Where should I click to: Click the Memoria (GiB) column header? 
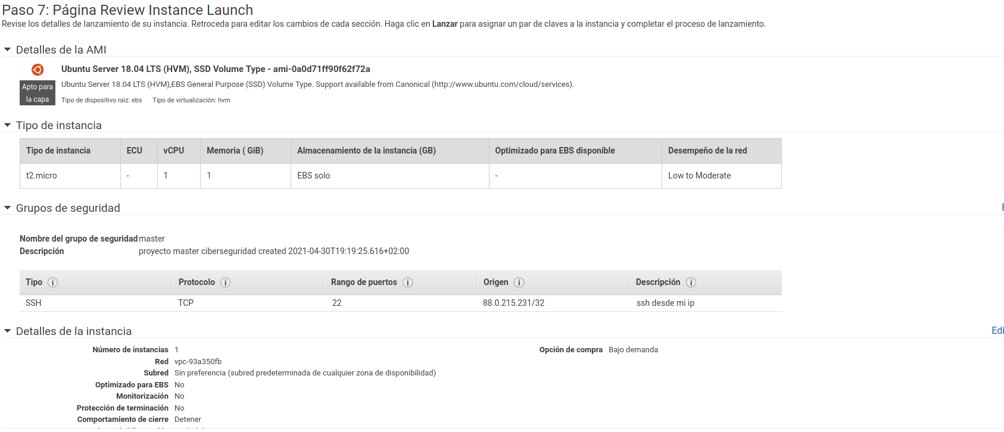coord(235,151)
